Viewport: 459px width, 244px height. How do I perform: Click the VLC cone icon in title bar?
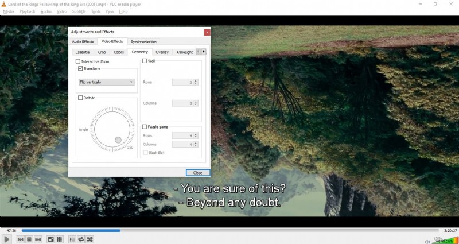click(4, 4)
